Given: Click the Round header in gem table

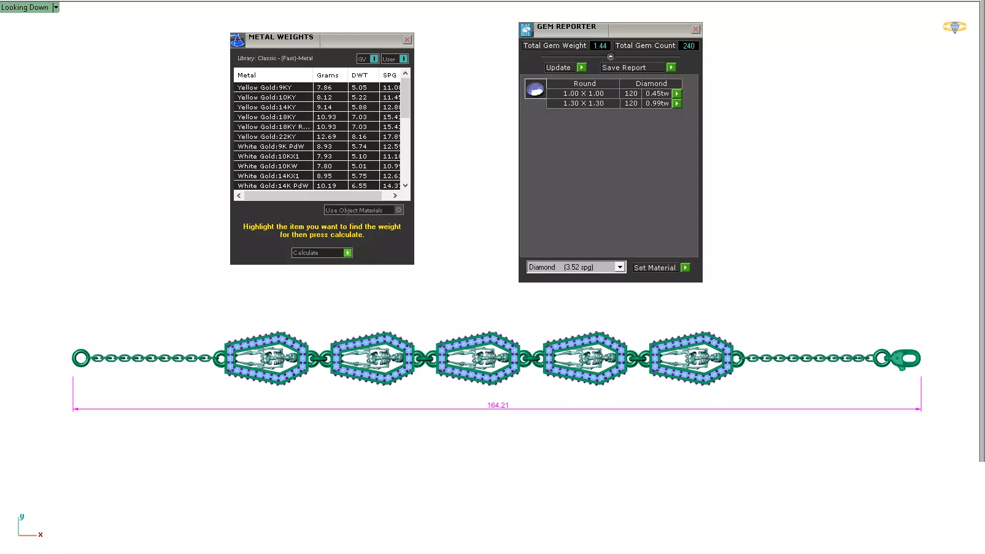Looking at the screenshot, I should coord(584,84).
